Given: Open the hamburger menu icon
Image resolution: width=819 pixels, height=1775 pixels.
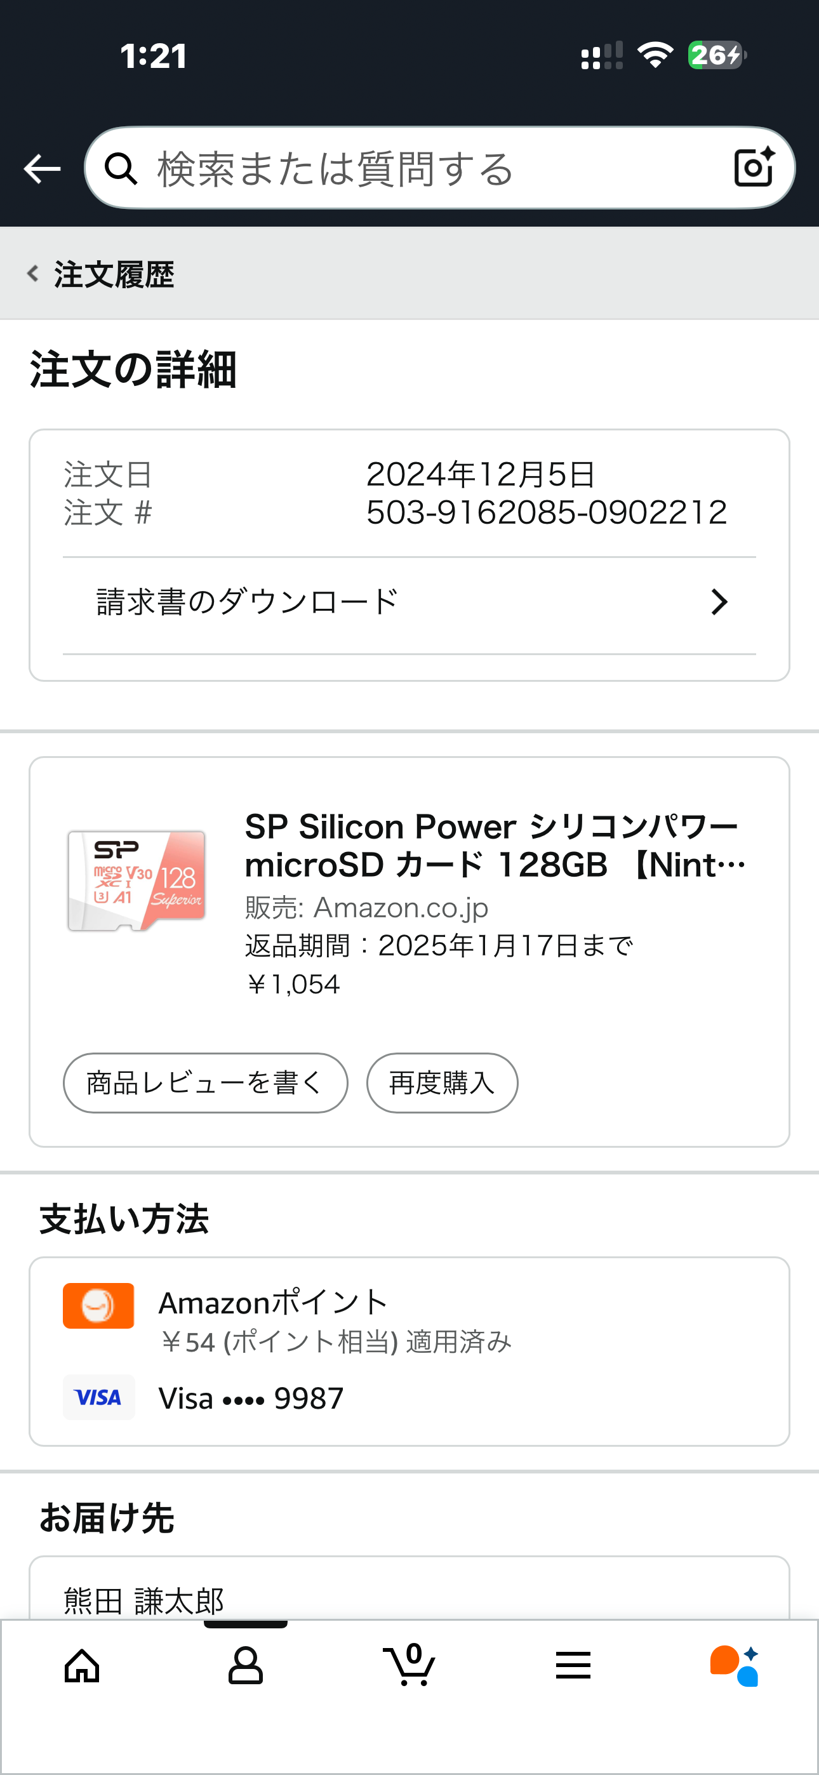Looking at the screenshot, I should pyautogui.click(x=573, y=1666).
